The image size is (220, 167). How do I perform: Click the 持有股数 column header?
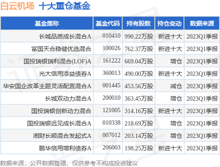coord(139,23)
